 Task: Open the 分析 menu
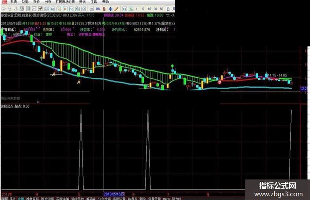point(48,2)
